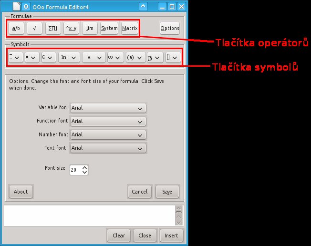Open the ln functions dropdown
Image resolution: width=311 pixels, height=246 pixels.
click(69, 58)
